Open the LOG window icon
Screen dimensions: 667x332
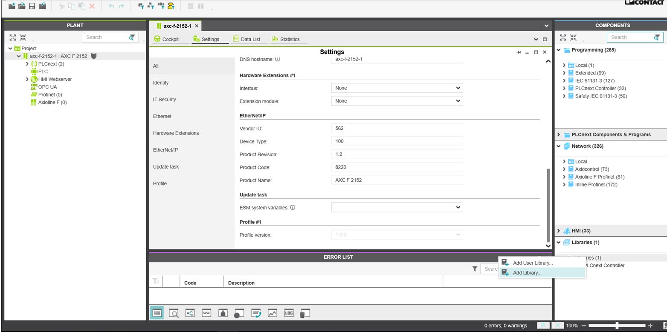289,313
